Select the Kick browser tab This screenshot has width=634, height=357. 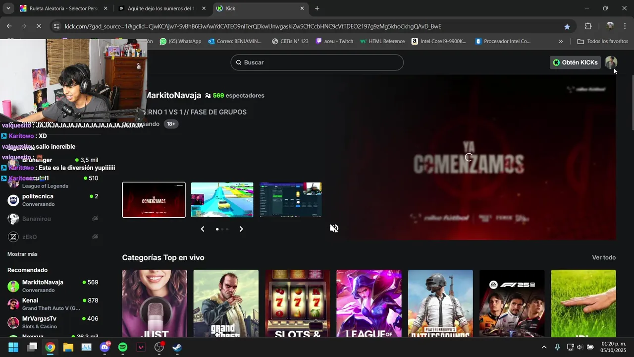click(x=260, y=8)
